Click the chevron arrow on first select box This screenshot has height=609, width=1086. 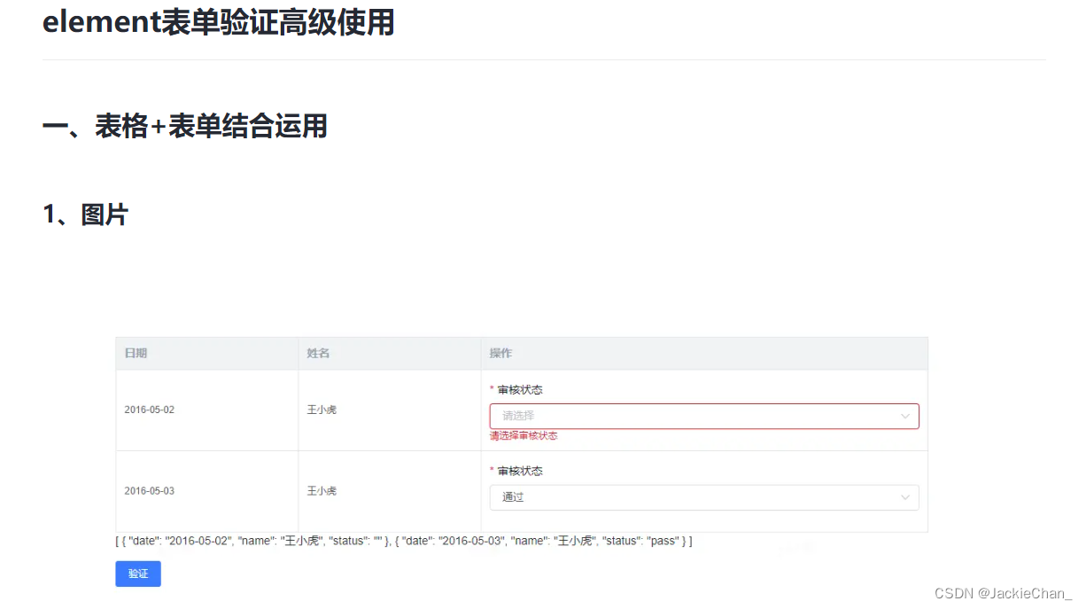[x=905, y=415]
